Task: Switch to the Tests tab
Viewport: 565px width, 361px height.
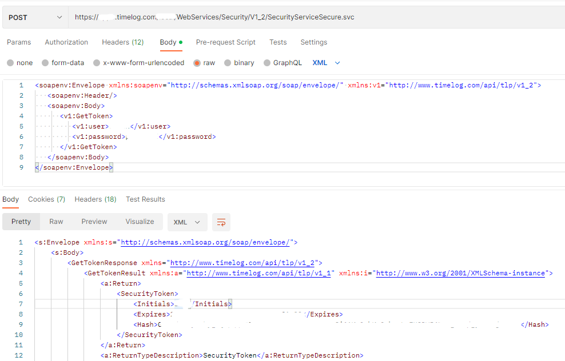Action: [x=278, y=42]
